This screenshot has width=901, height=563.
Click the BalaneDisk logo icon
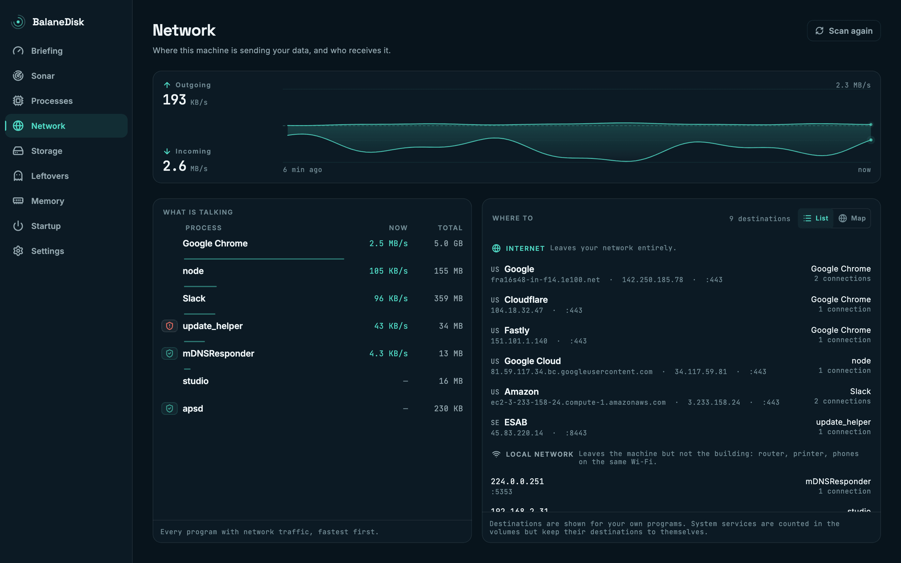[x=18, y=22]
